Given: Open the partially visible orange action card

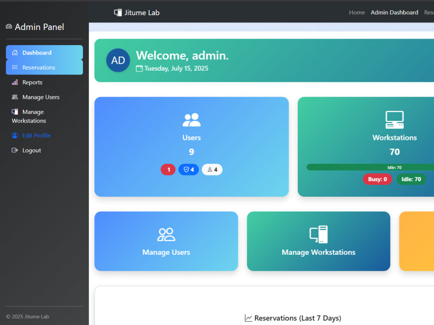Looking at the screenshot, I should (x=417, y=241).
